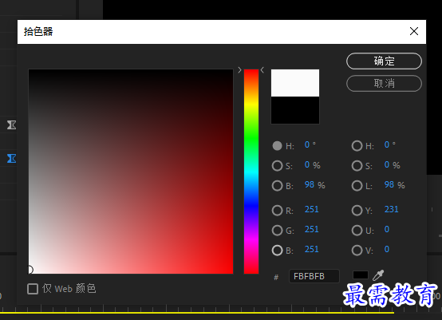This screenshot has height=320, width=442.
Task: Select the HSL S radio button
Action: click(x=357, y=166)
